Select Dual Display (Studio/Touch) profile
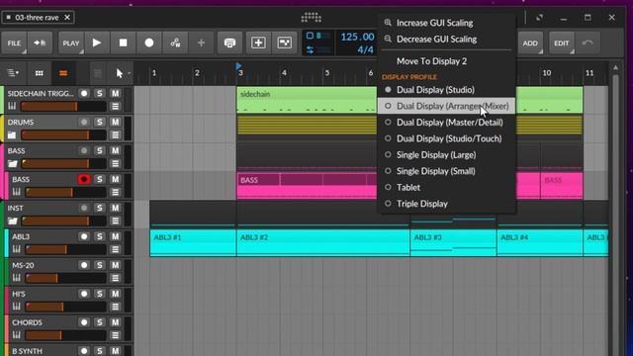This screenshot has height=356, width=633. (446, 138)
